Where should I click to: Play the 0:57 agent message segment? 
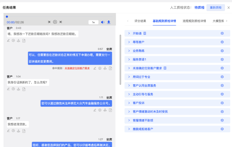tap(100, 68)
